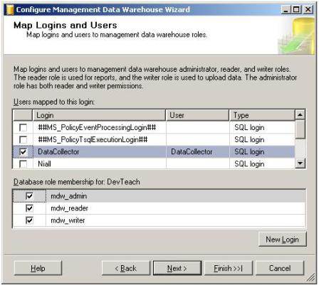Toggle the mdw_reader role checkbox
This screenshot has width=319, height=285.
[29, 208]
